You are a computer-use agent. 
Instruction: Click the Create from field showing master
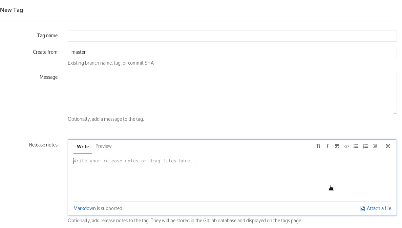point(232,52)
